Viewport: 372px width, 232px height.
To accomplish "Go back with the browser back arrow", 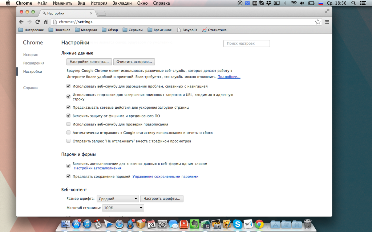I will [x=21, y=22].
